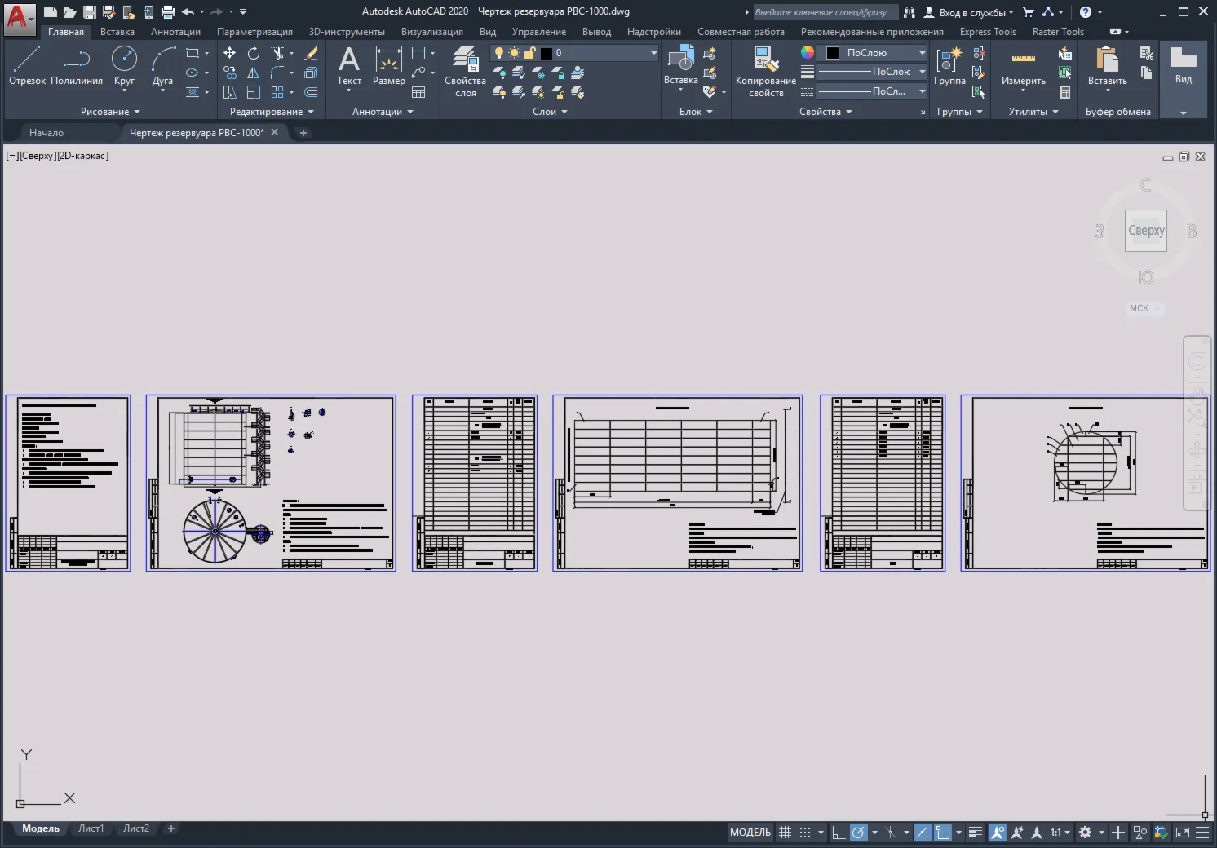Click the Сверху face on ViewCube
The image size is (1217, 848).
pyautogui.click(x=1146, y=231)
